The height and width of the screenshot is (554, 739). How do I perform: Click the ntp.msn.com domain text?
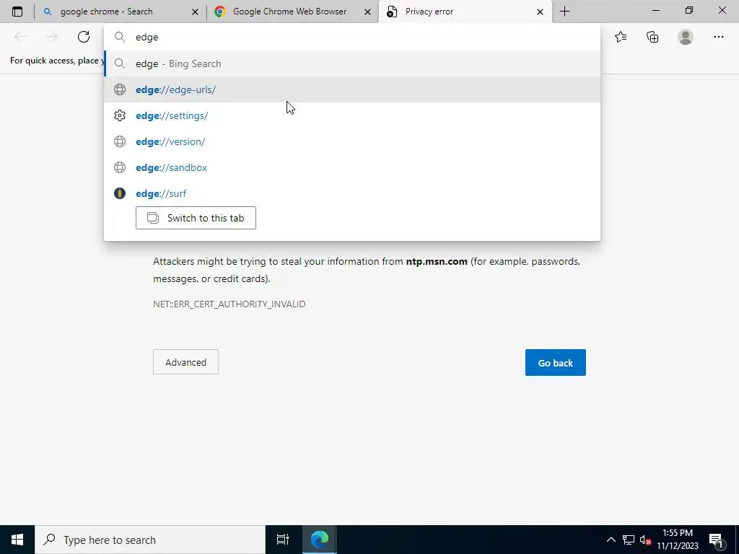[x=437, y=261]
